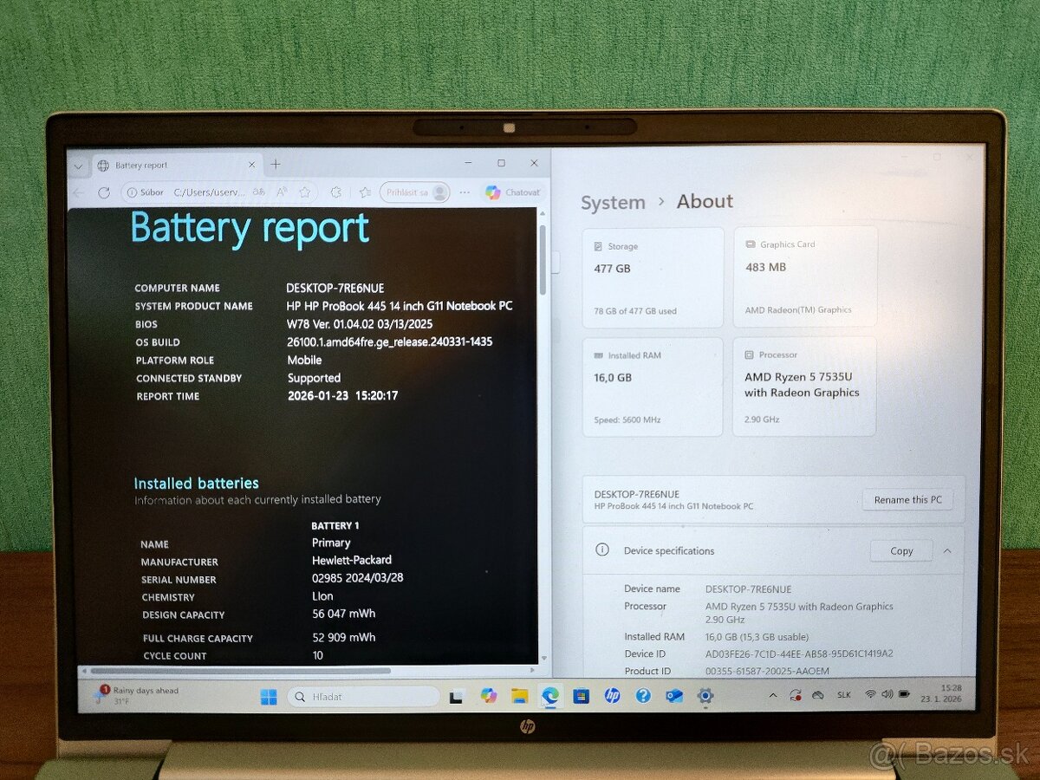Reload the Battery report page
The image size is (1040, 780).
coord(104,192)
